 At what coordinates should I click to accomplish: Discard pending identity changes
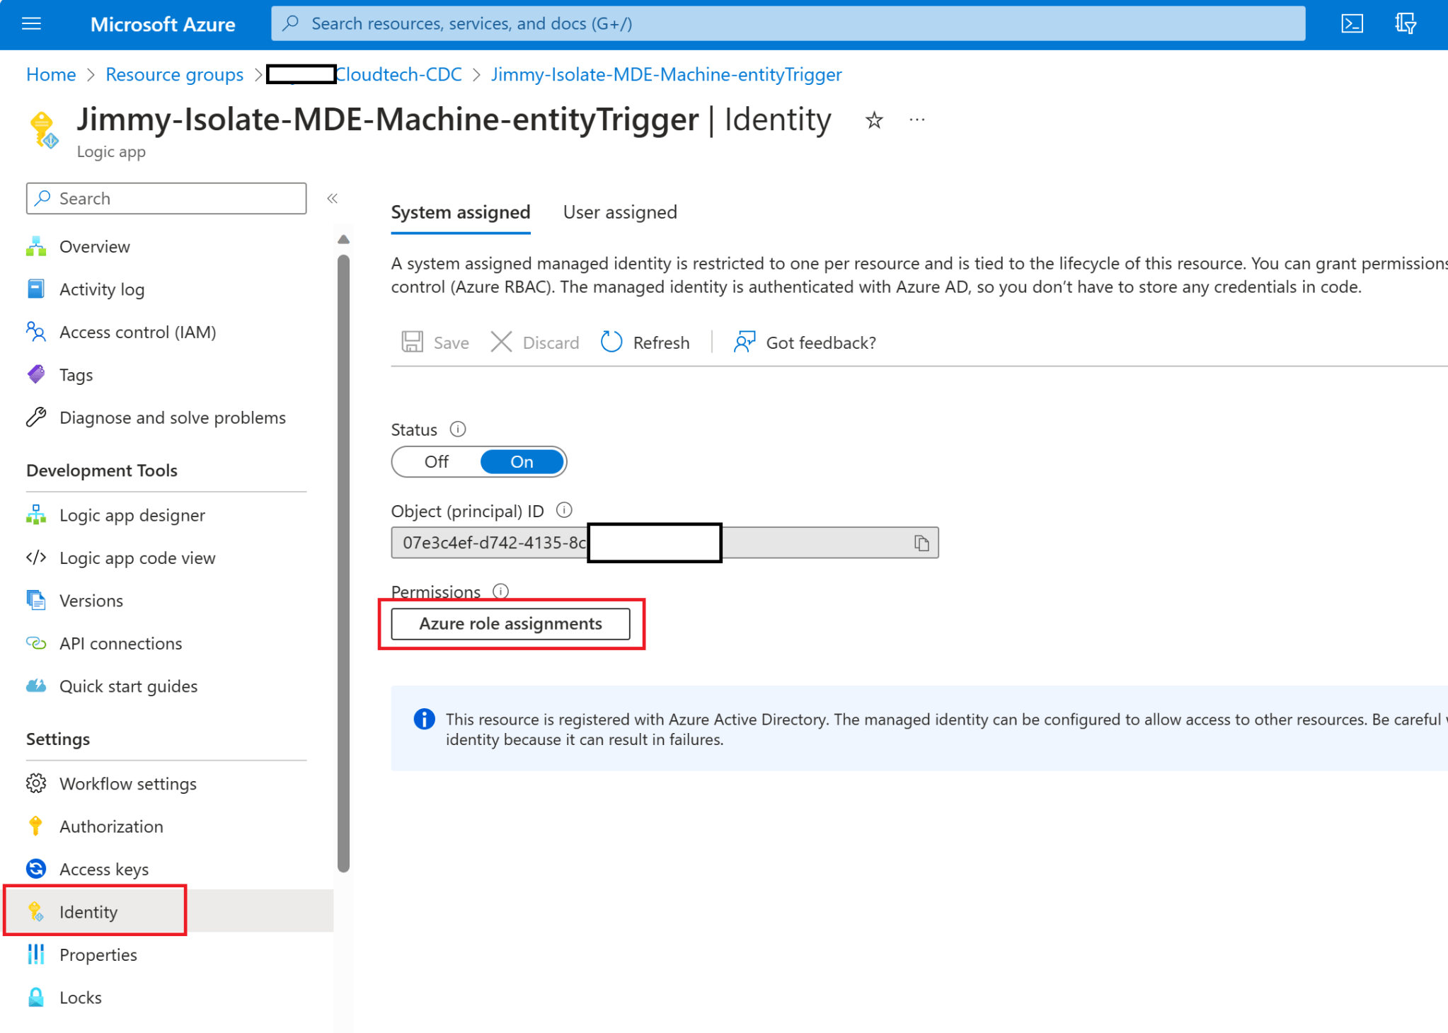535,342
